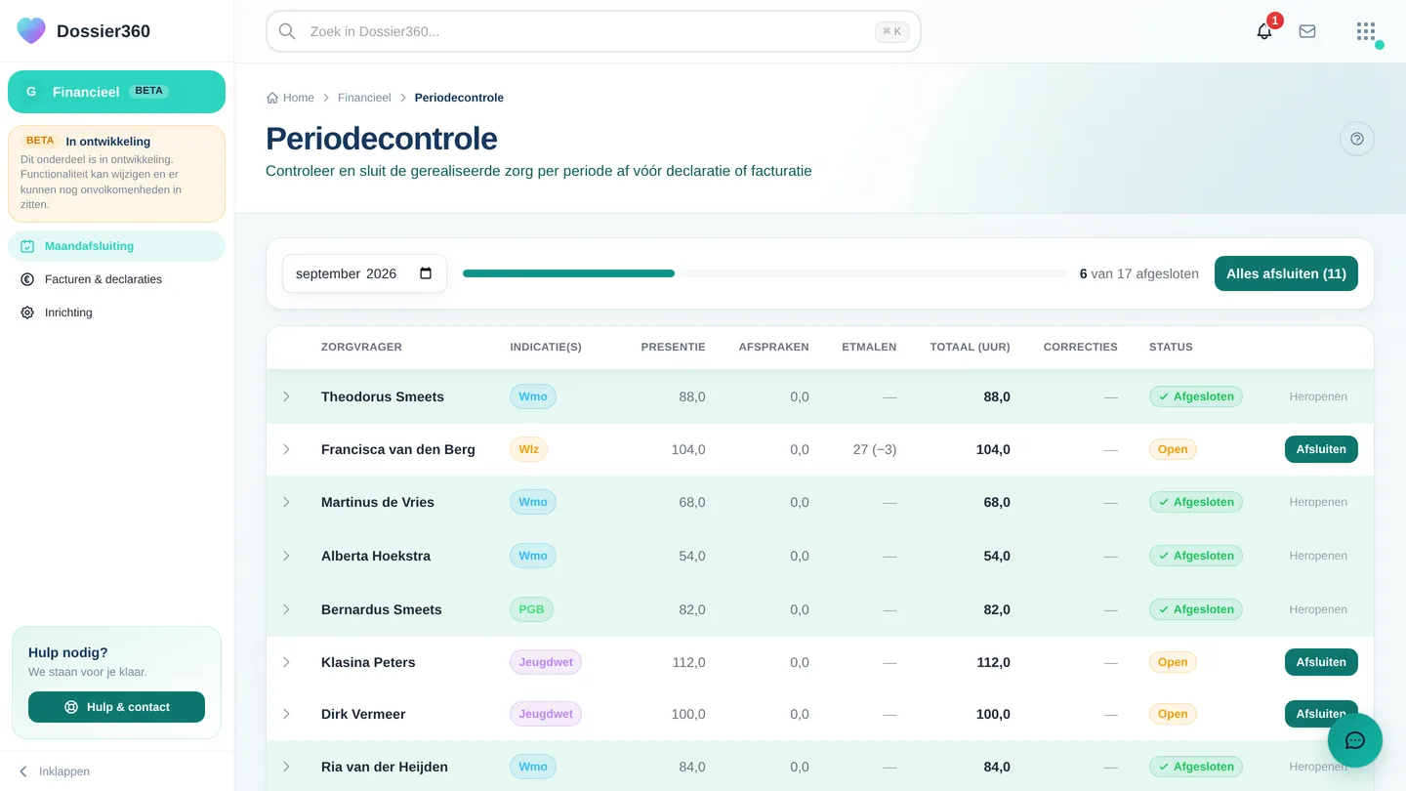Reopen Martinus de Vries period

1318,502
